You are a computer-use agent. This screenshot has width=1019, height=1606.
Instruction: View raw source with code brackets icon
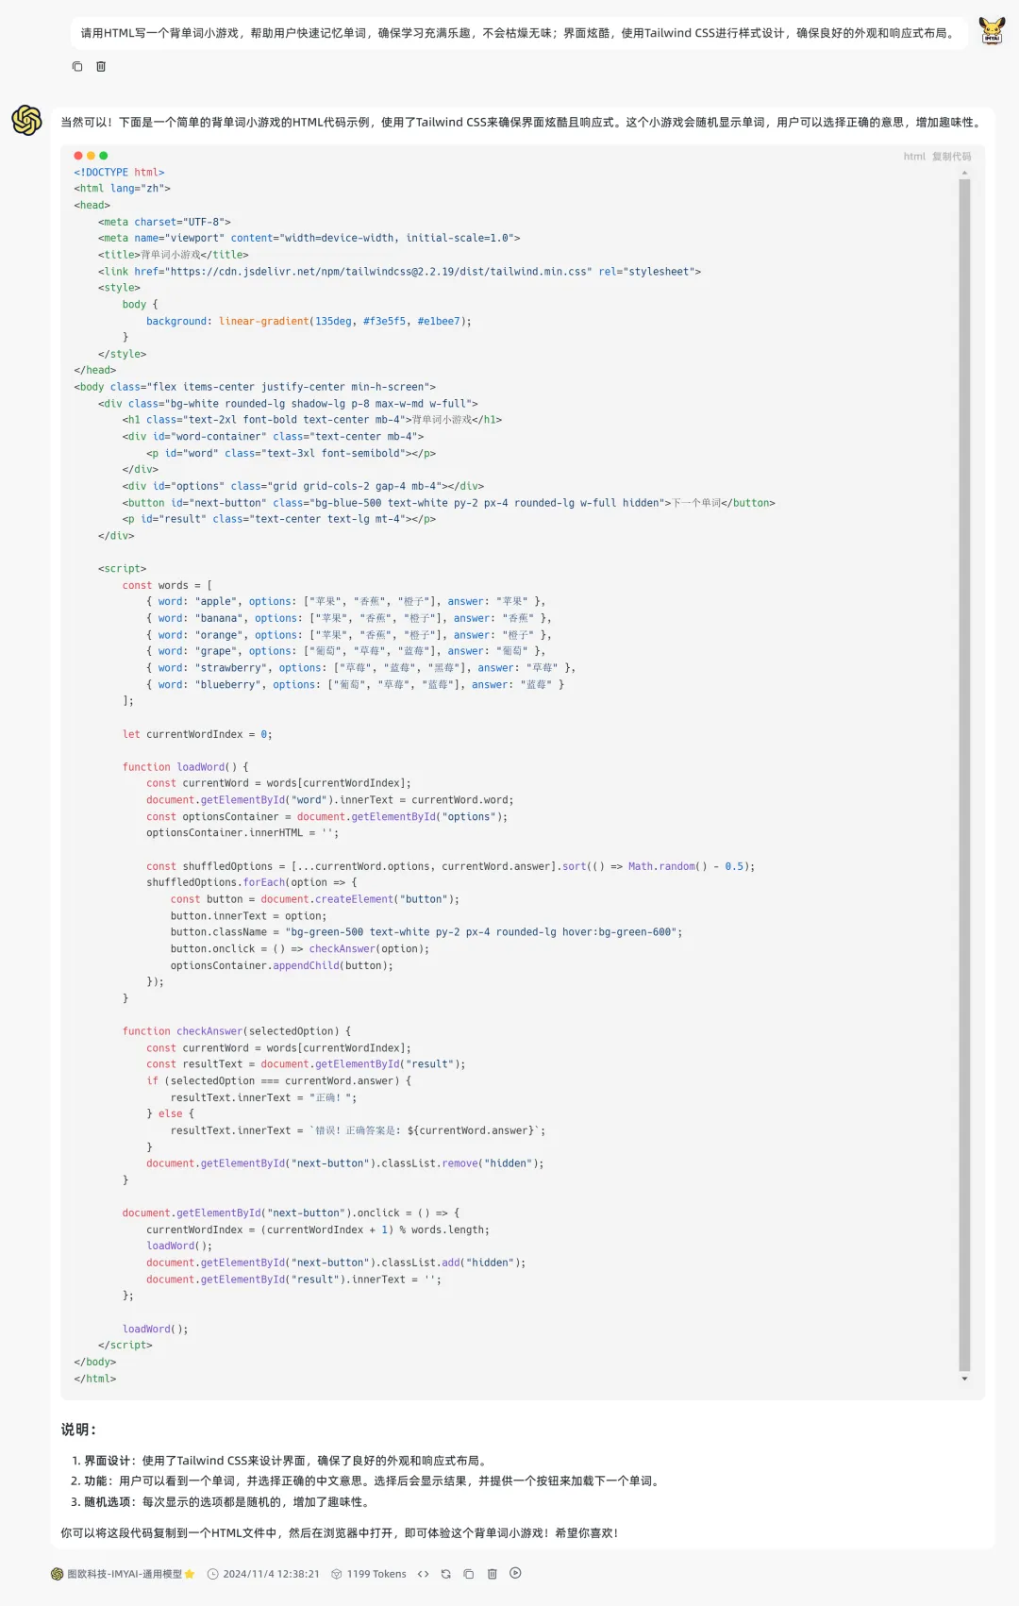point(424,1574)
